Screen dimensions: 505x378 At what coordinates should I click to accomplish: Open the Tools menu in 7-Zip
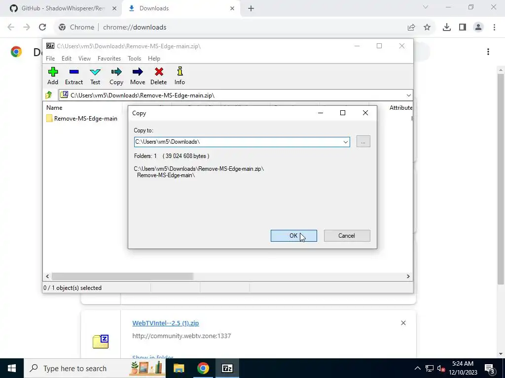(x=134, y=59)
